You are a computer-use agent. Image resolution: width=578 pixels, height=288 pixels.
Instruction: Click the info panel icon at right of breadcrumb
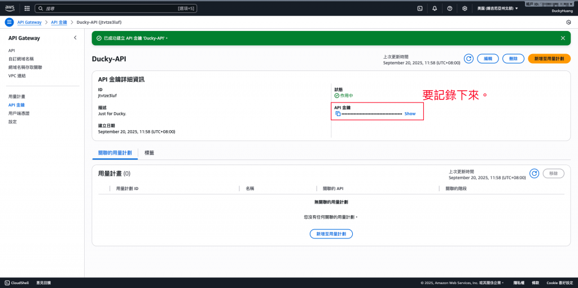(x=568, y=22)
